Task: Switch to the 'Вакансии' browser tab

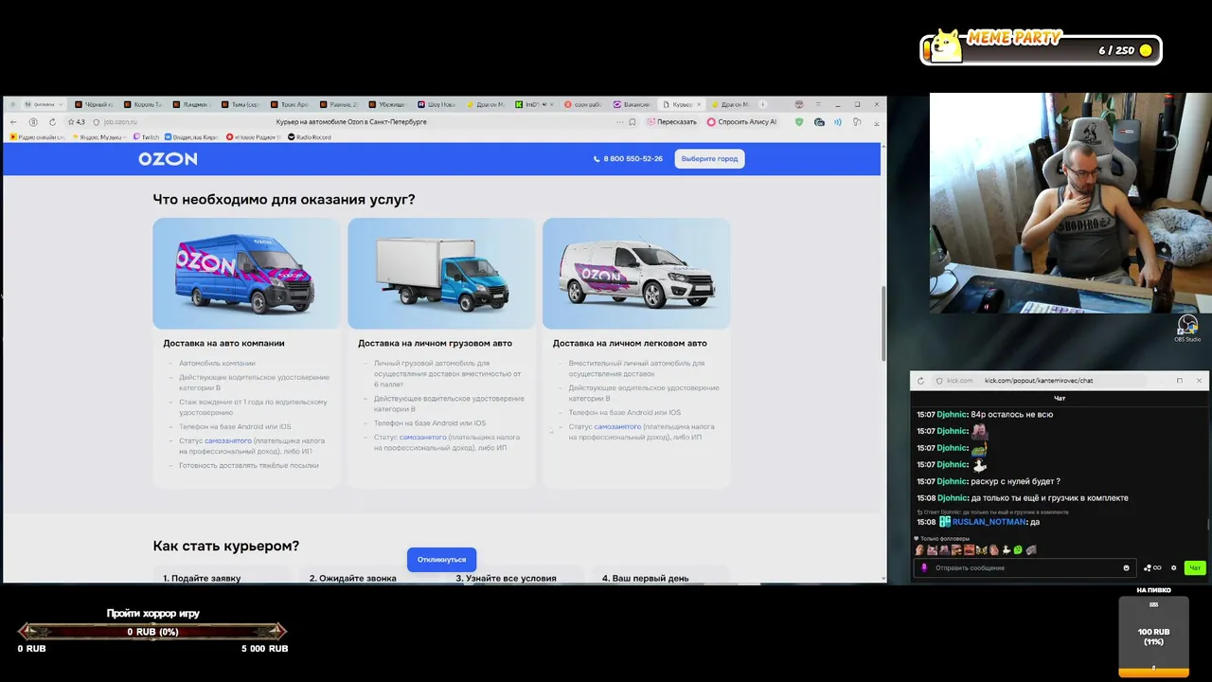Action: pyautogui.click(x=633, y=104)
